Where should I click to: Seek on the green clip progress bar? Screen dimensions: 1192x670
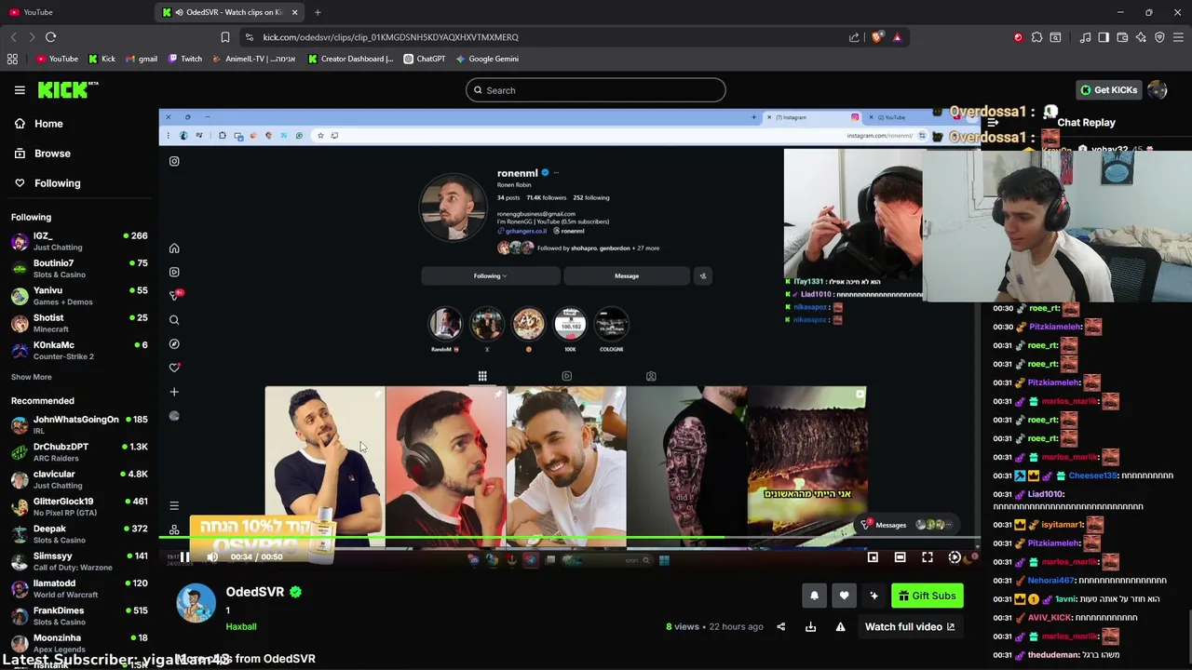568,538
